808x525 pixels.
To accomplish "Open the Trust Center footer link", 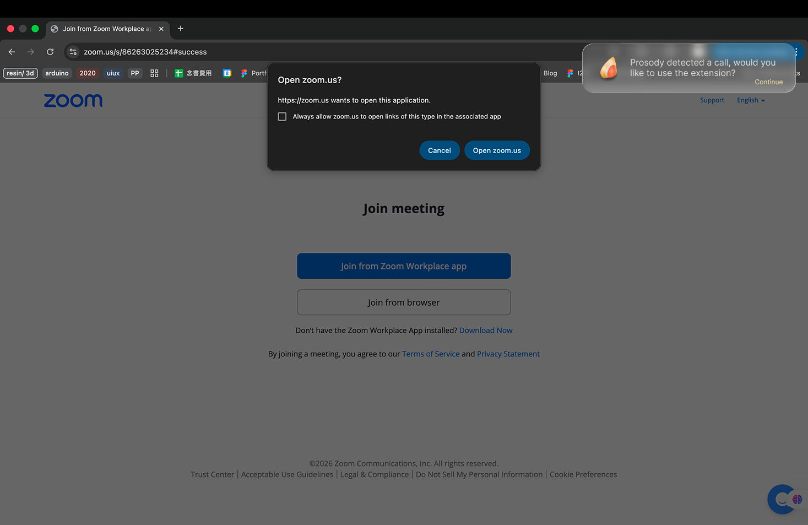I will pos(212,475).
